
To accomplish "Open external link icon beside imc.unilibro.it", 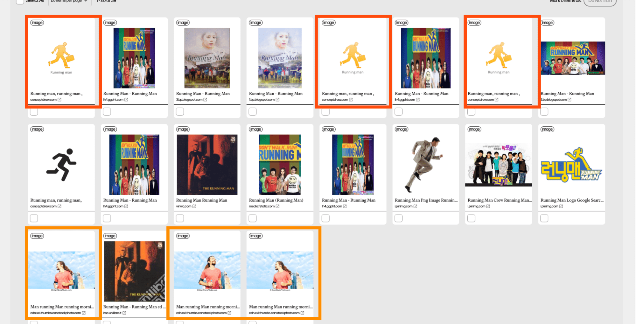I will click(x=124, y=313).
